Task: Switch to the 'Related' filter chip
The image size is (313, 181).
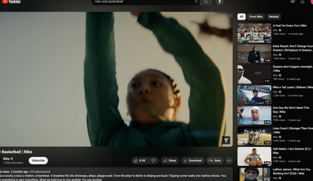Action: [273, 17]
